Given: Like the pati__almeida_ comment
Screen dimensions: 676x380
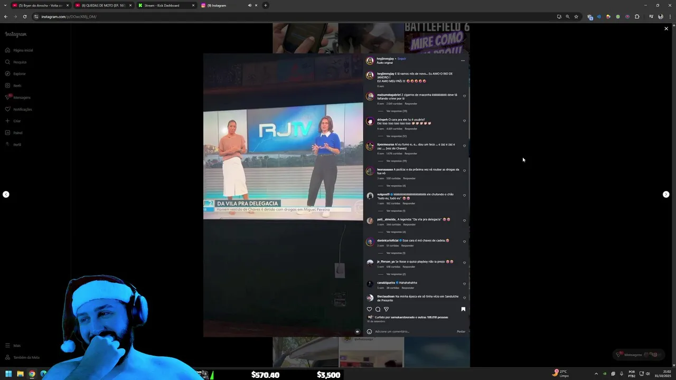Looking at the screenshot, I should click(464, 220).
